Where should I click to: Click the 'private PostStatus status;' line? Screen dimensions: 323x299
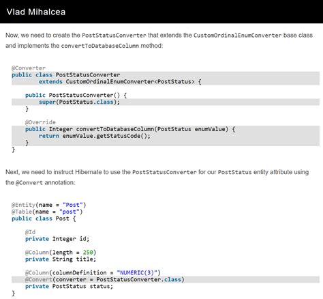pos(69,287)
